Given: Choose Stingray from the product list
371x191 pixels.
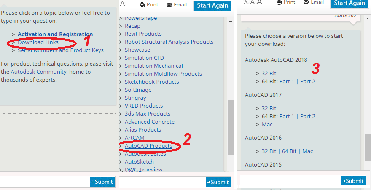Looking at the screenshot, I should pos(136,98).
